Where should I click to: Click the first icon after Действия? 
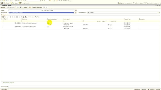click(8, 7)
